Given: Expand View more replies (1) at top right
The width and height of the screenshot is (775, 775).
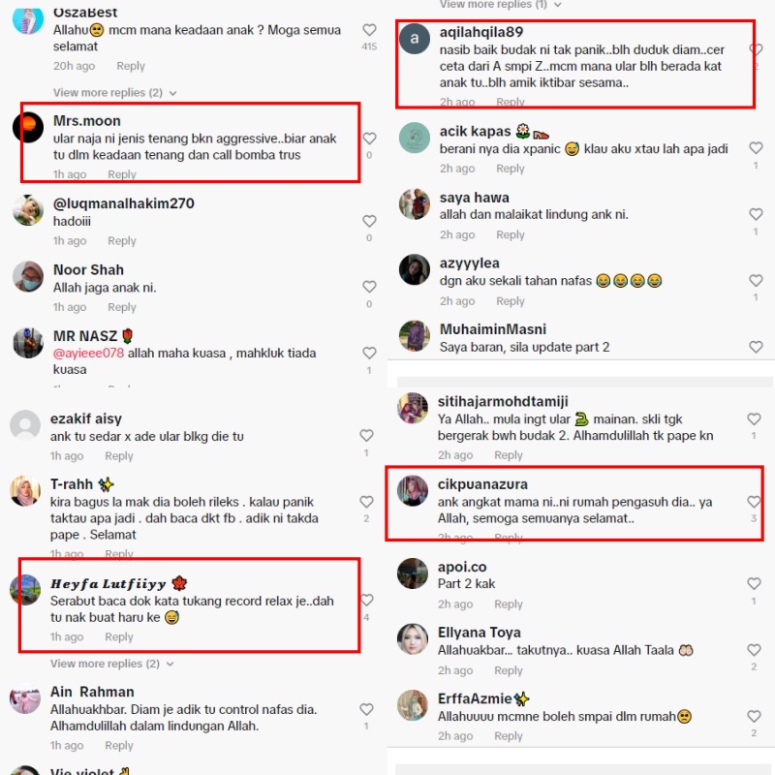Looking at the screenshot, I should (500, 5).
